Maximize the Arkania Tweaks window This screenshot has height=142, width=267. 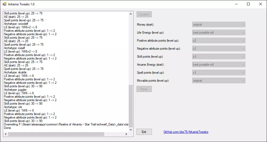coord(248,4)
